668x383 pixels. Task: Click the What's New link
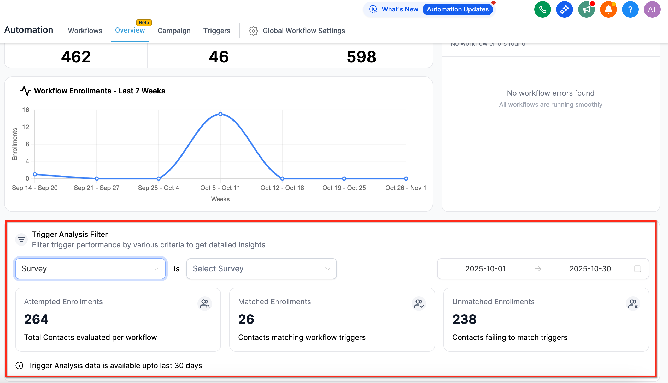coord(400,9)
